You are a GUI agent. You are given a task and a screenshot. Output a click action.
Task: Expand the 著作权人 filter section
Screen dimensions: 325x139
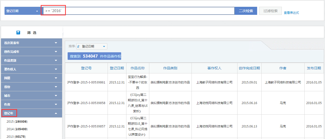click(31, 69)
